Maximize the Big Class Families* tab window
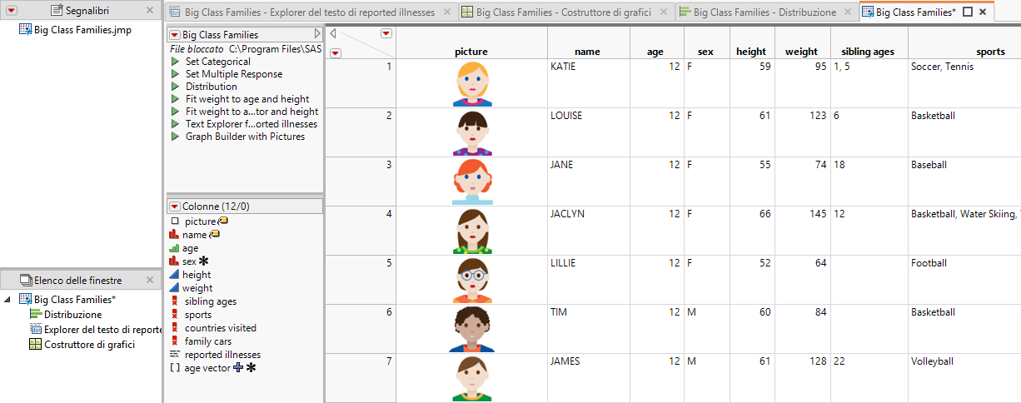 (x=968, y=12)
